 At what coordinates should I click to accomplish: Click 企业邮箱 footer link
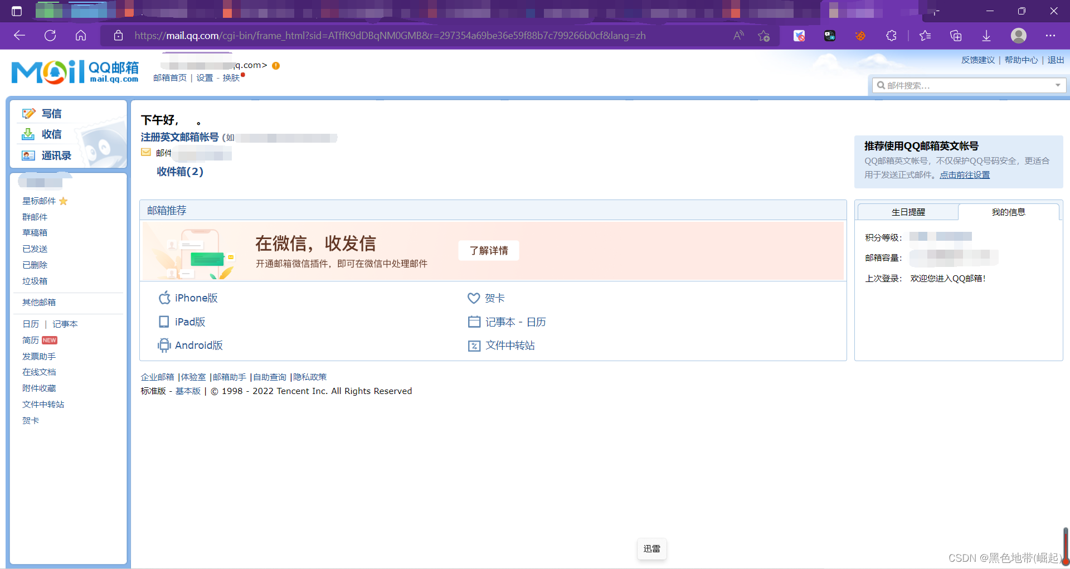[157, 377]
